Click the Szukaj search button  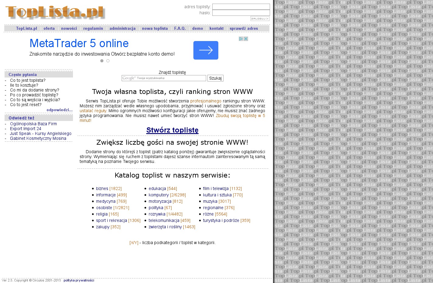click(215, 78)
